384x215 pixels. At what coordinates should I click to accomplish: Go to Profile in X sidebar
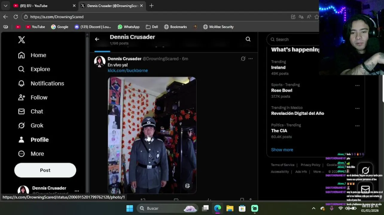pos(33,139)
